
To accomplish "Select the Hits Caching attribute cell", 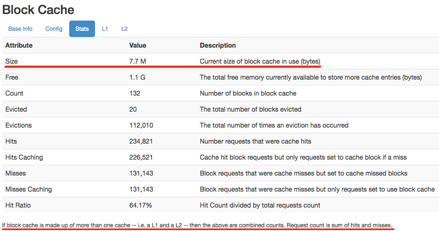I will tap(24, 158).
